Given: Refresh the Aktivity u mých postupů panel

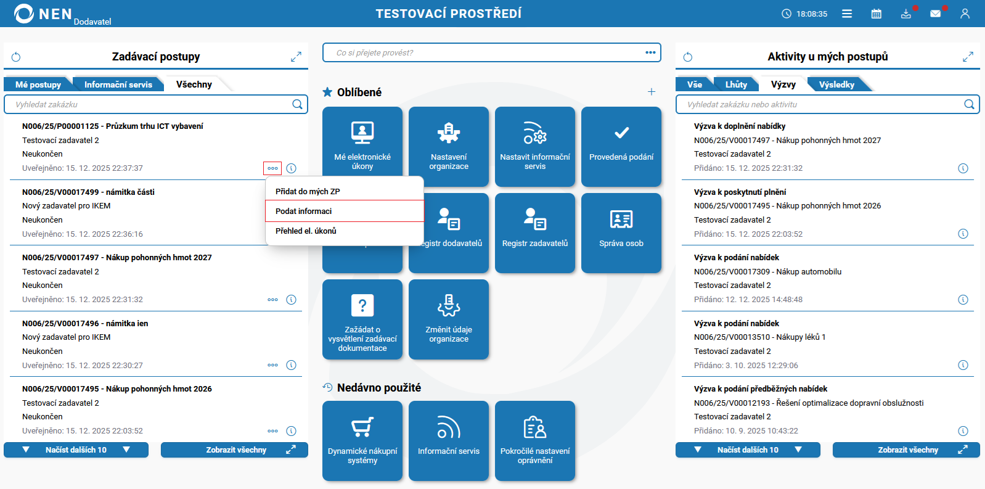Looking at the screenshot, I should point(688,57).
